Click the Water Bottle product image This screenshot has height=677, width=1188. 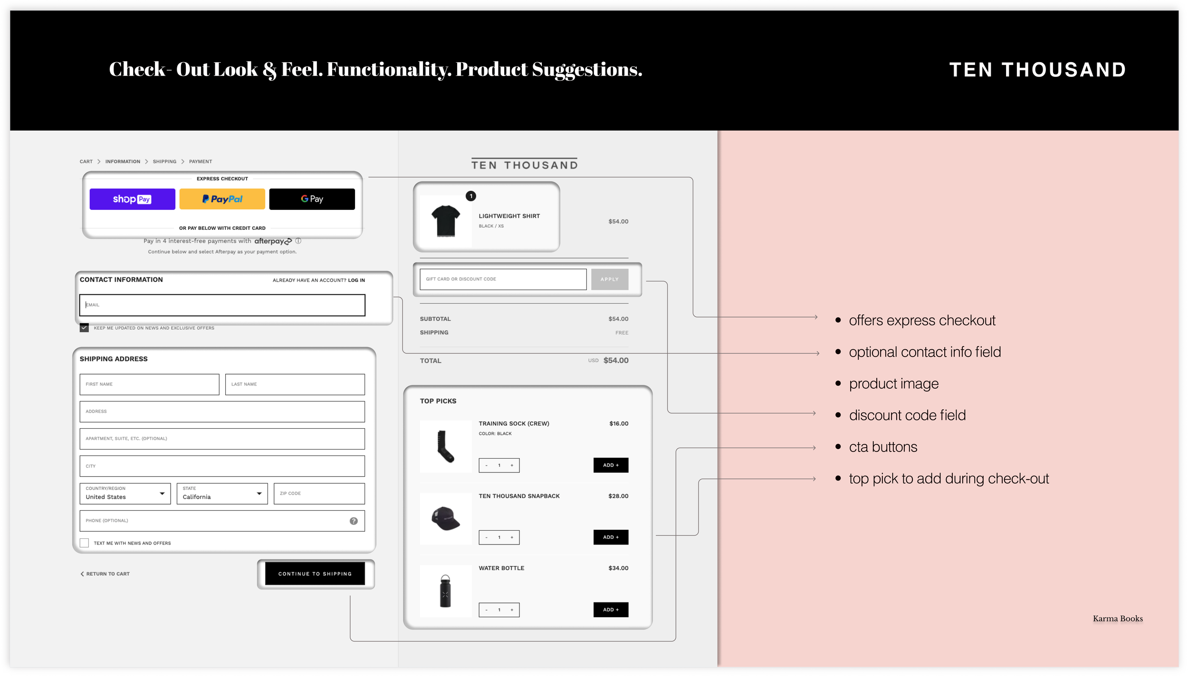click(x=446, y=591)
